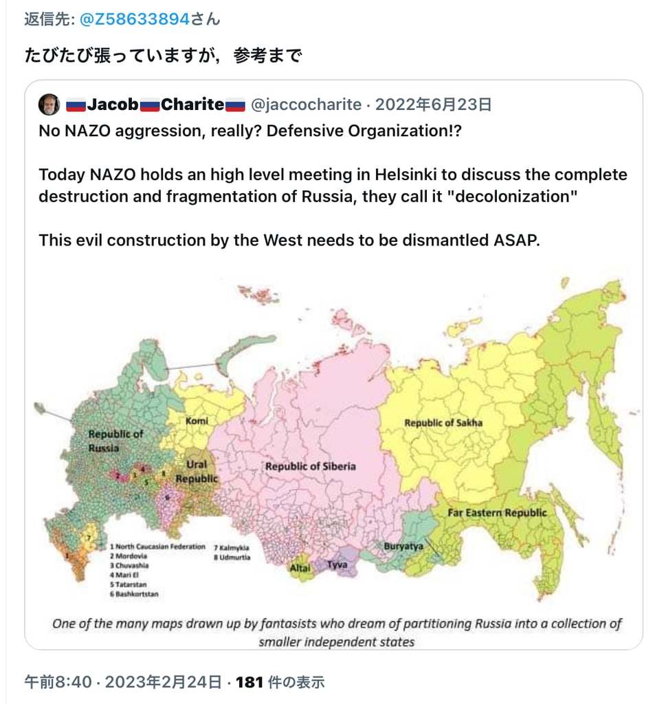Click the @jaccocharite handle

coord(306,104)
